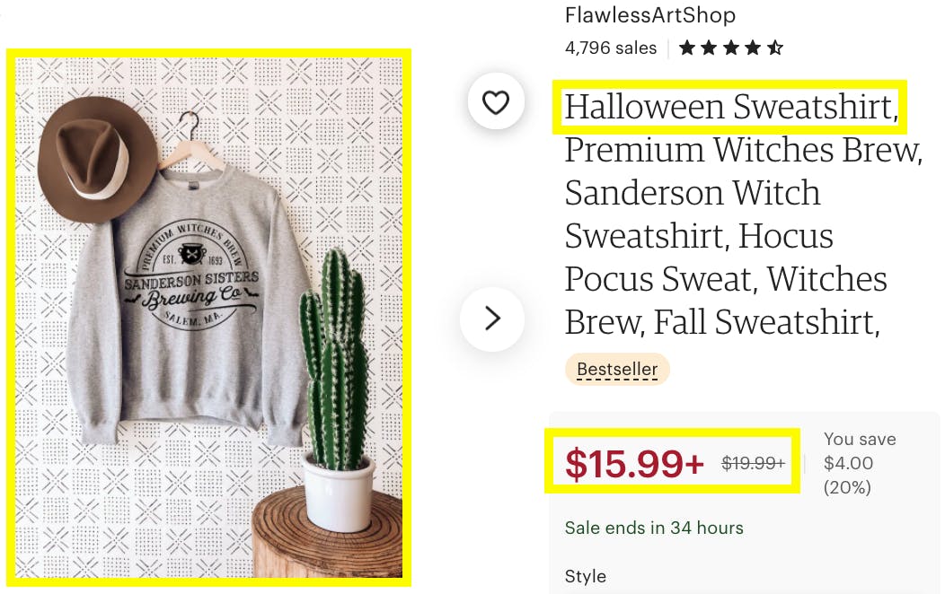Click the Sale ends in 34 hours notice
The image size is (945, 594).
coord(654,528)
